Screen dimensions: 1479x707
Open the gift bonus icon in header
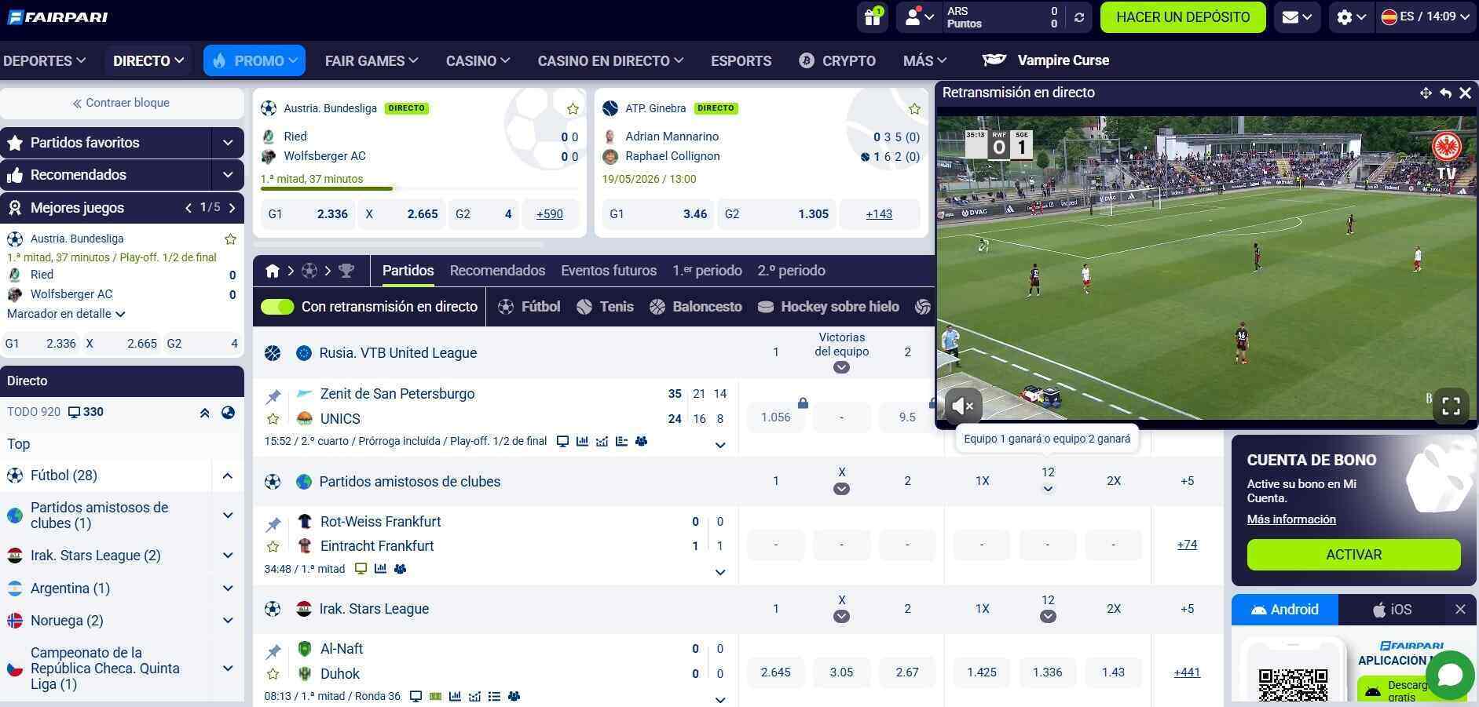click(x=873, y=17)
